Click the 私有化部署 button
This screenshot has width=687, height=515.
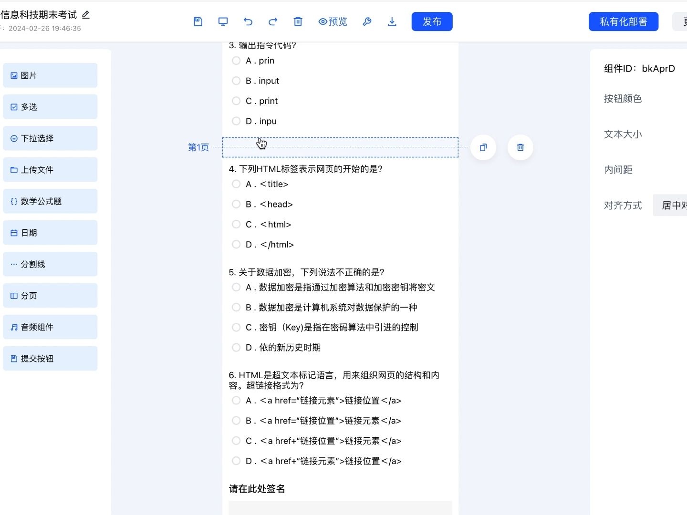pos(624,21)
